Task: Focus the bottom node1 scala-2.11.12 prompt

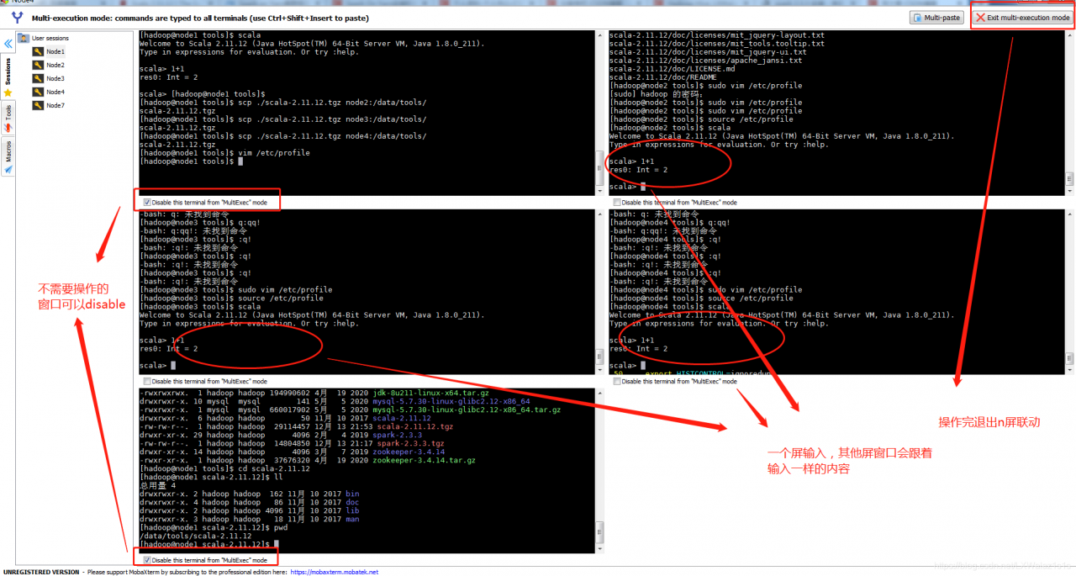Action: (x=209, y=545)
